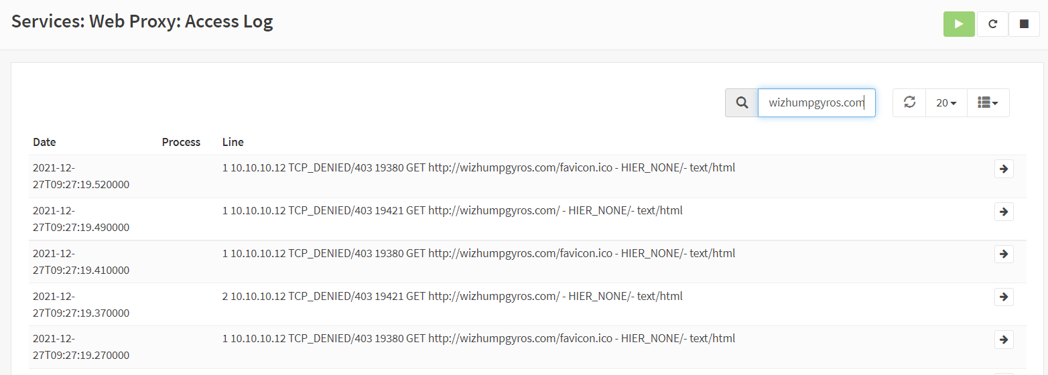Viewport: 1048px width, 375px height.
Task: Click the Process column header
Action: point(181,142)
